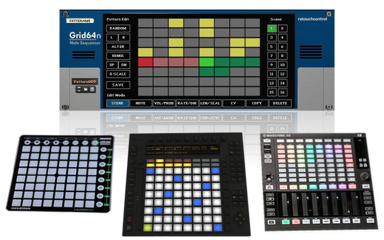Viewport: 384px width, 240px height.
Task: Click the PATTERN009 tape label
Action: point(80,21)
